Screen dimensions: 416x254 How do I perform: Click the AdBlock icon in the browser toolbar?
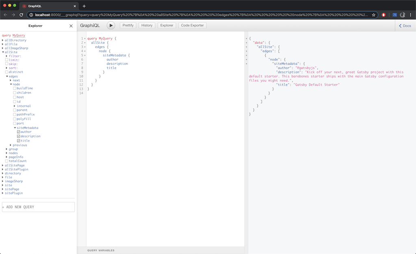click(383, 14)
